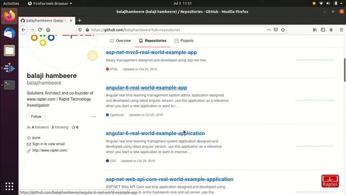Image resolution: width=346 pixels, height=195 pixels.
Task: Open Thunderbird mail from the dock
Action: coord(9,33)
